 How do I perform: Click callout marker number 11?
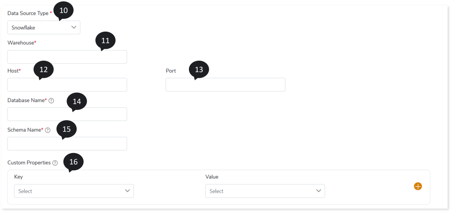tap(105, 41)
